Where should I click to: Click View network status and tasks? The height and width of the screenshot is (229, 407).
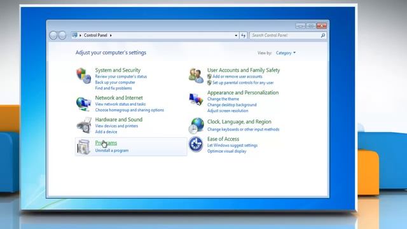pos(120,104)
